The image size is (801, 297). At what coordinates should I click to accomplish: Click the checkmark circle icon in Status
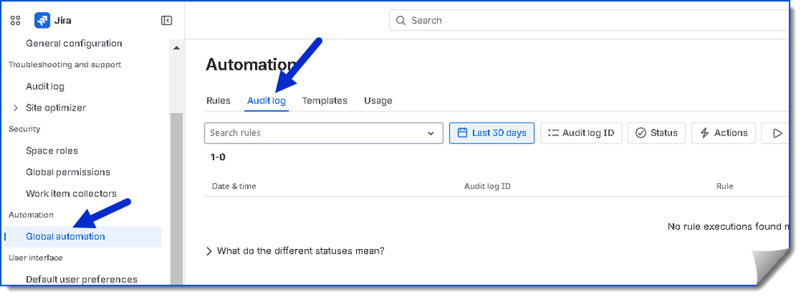click(x=641, y=133)
